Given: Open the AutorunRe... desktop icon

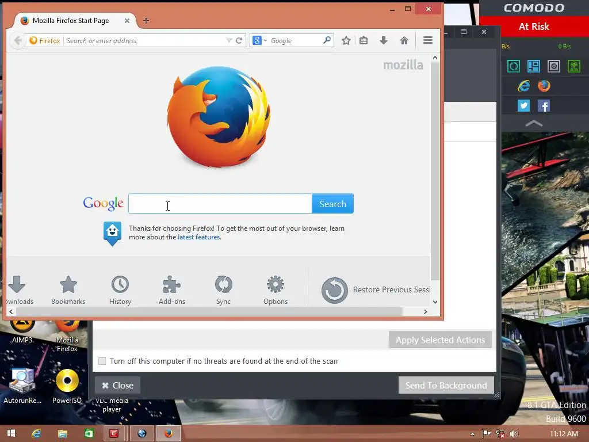Looking at the screenshot, I should pyautogui.click(x=22, y=385).
